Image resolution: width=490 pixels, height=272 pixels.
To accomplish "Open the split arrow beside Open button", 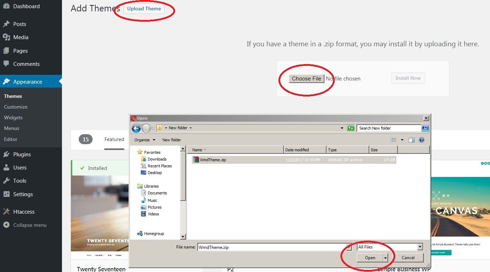I will coord(385,257).
